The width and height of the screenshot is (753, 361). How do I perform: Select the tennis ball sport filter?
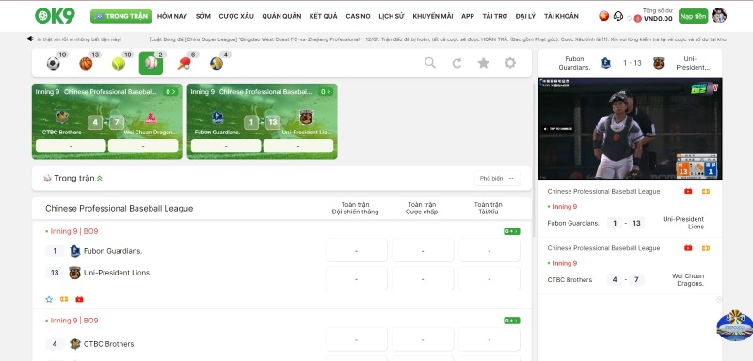point(119,63)
